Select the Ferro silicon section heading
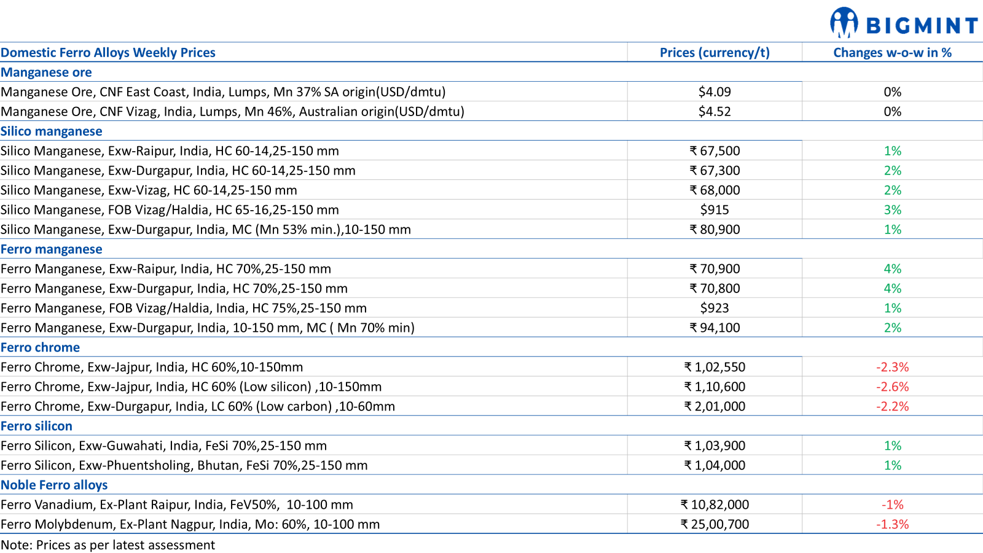983x553 pixels. point(37,426)
